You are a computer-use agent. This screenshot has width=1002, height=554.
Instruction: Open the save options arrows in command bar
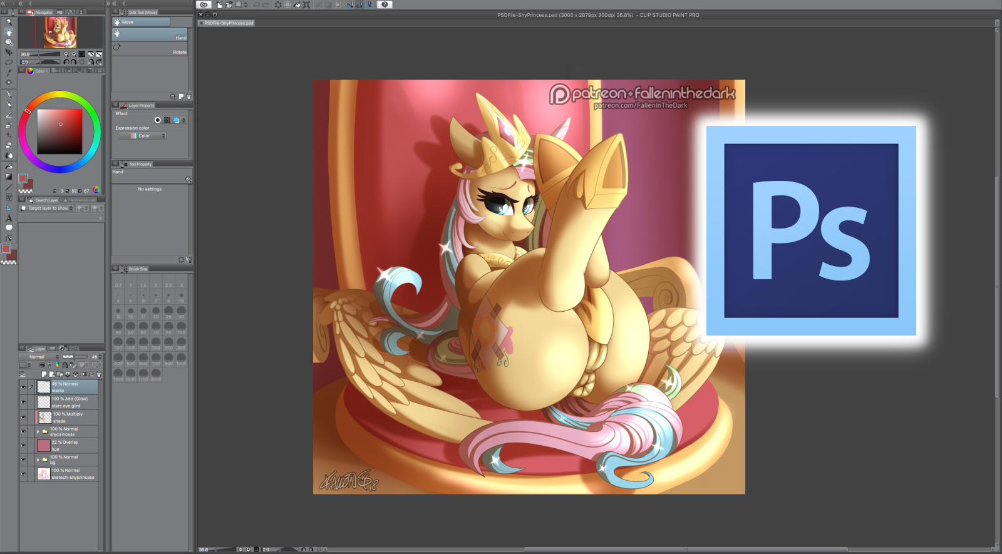[x=245, y=4]
